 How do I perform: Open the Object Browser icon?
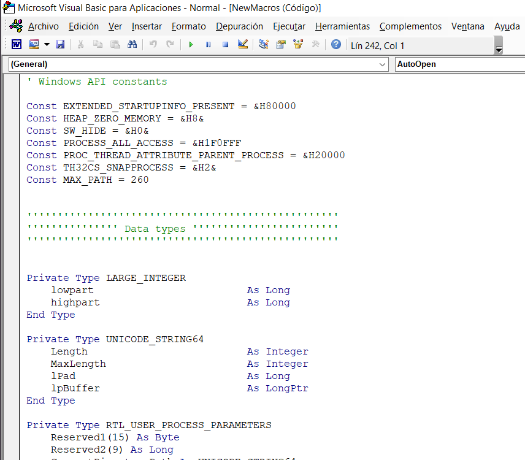pyautogui.click(x=298, y=45)
